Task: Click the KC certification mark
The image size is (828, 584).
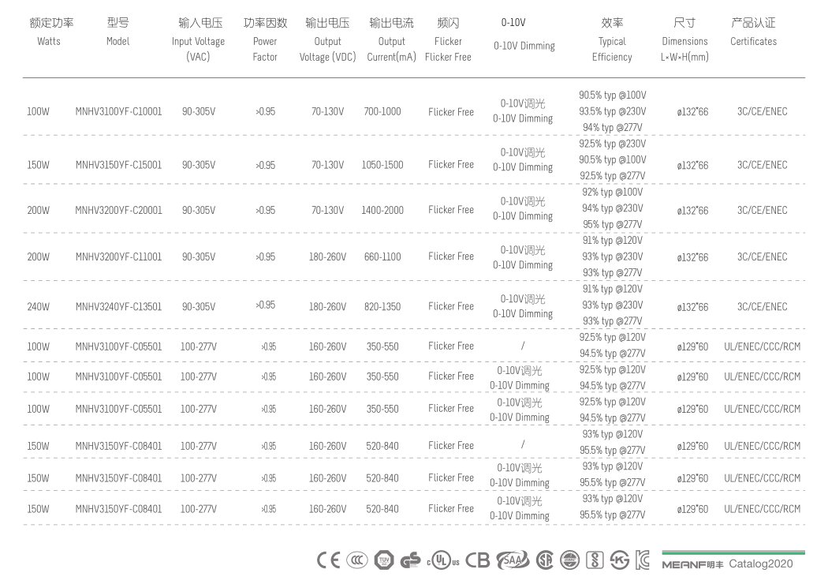Action: point(642,560)
